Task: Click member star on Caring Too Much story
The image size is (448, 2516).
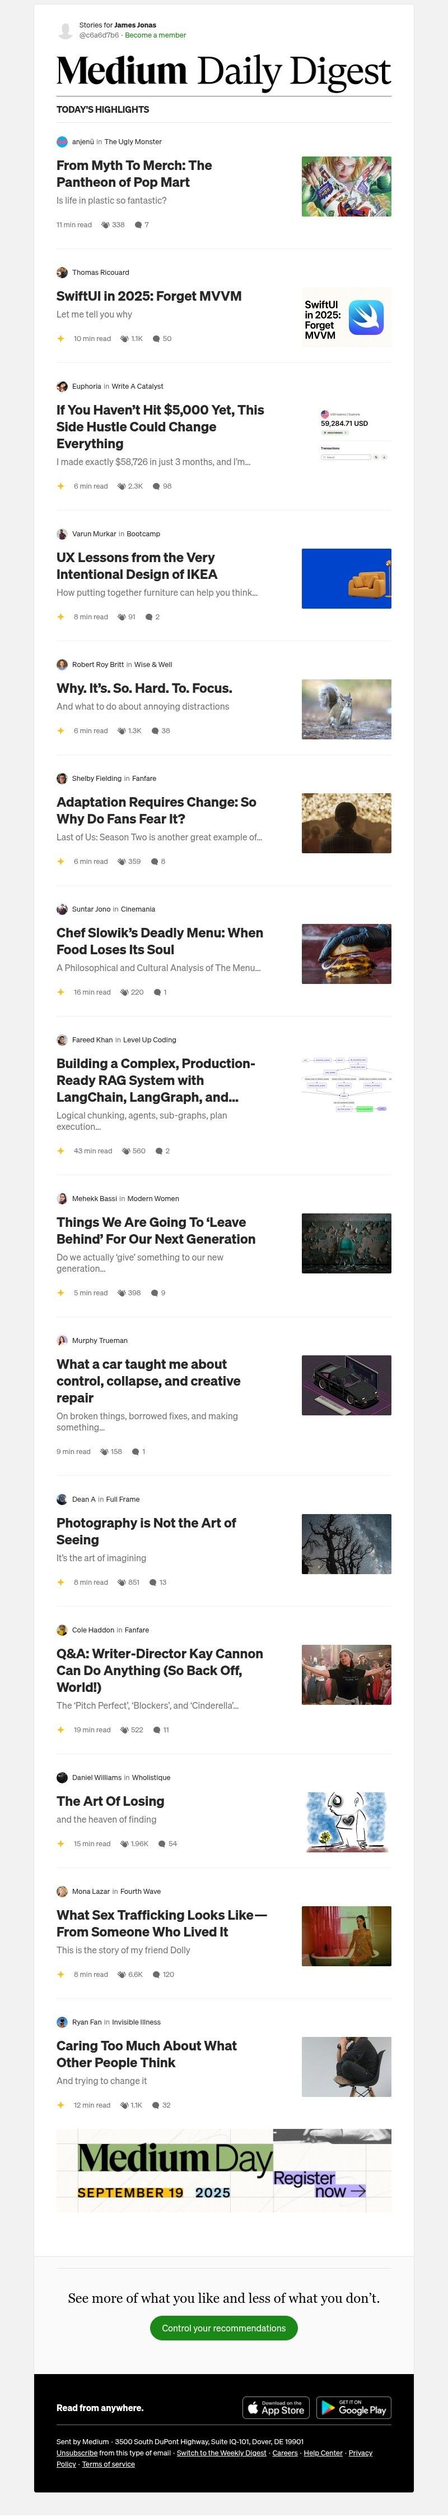Action: pyautogui.click(x=60, y=2106)
